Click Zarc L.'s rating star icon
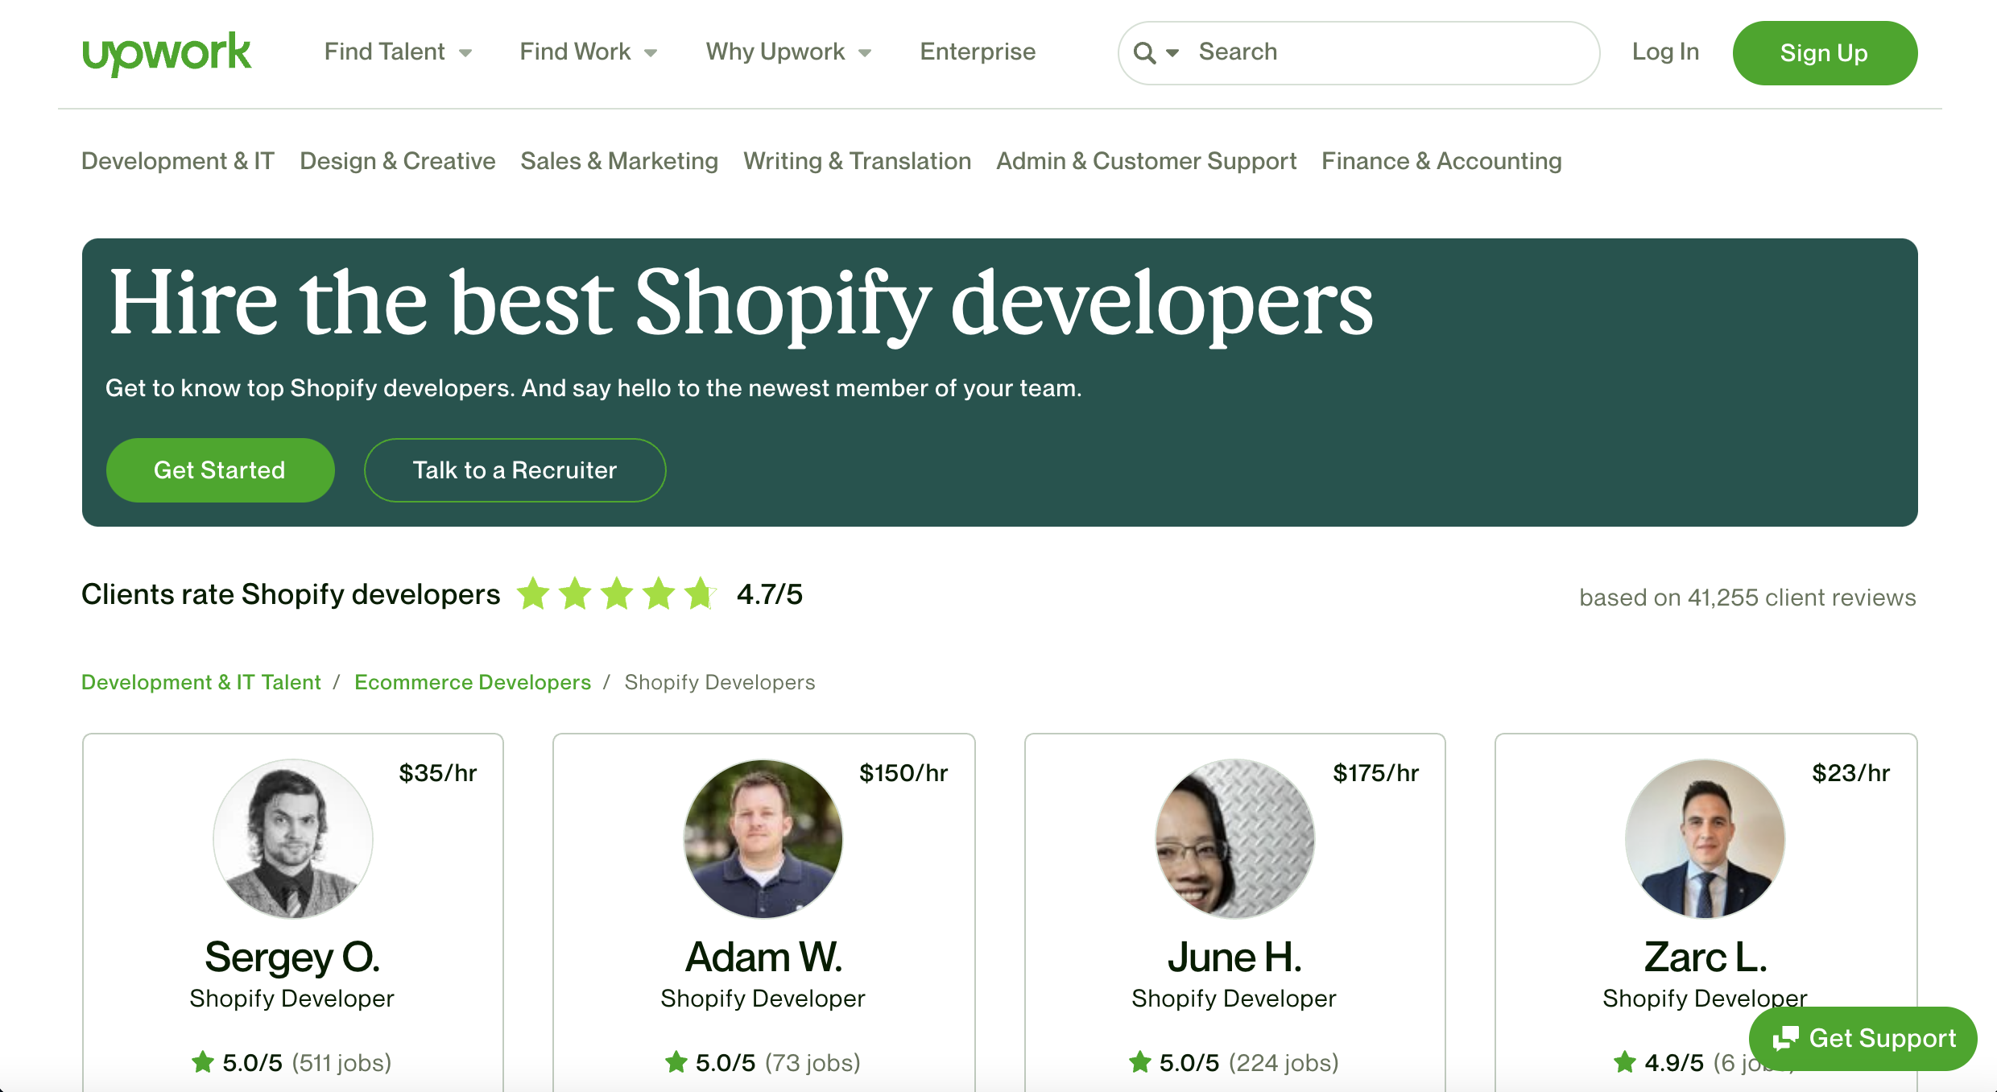The height and width of the screenshot is (1092, 1997). (x=1625, y=1062)
